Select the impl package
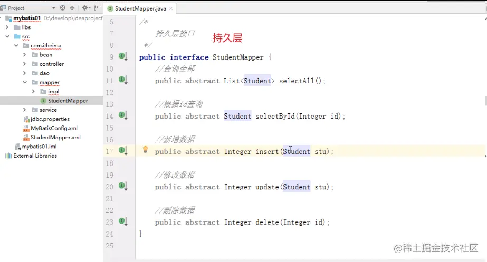 coord(53,91)
